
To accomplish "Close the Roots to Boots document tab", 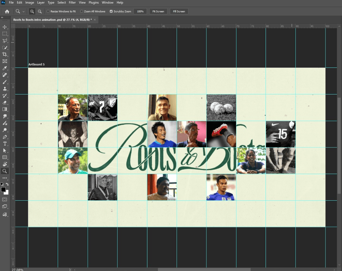I will 95,20.
